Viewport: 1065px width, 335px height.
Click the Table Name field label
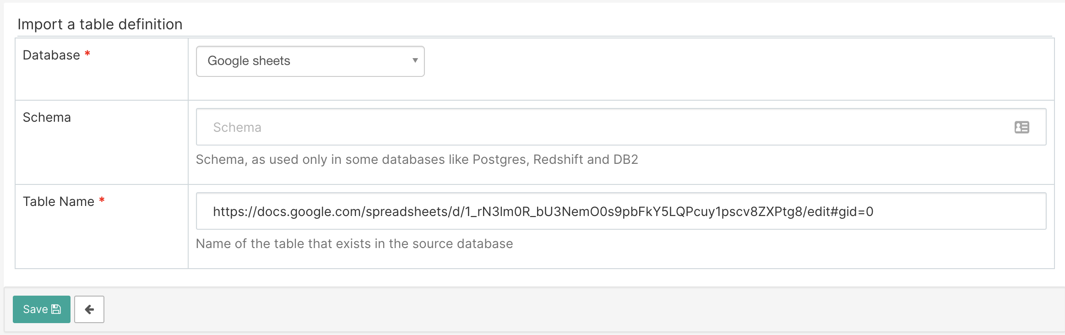click(59, 202)
